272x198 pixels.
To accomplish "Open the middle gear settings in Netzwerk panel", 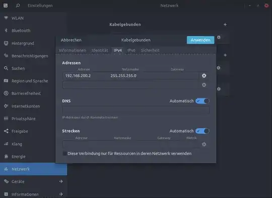I will 219,68.
